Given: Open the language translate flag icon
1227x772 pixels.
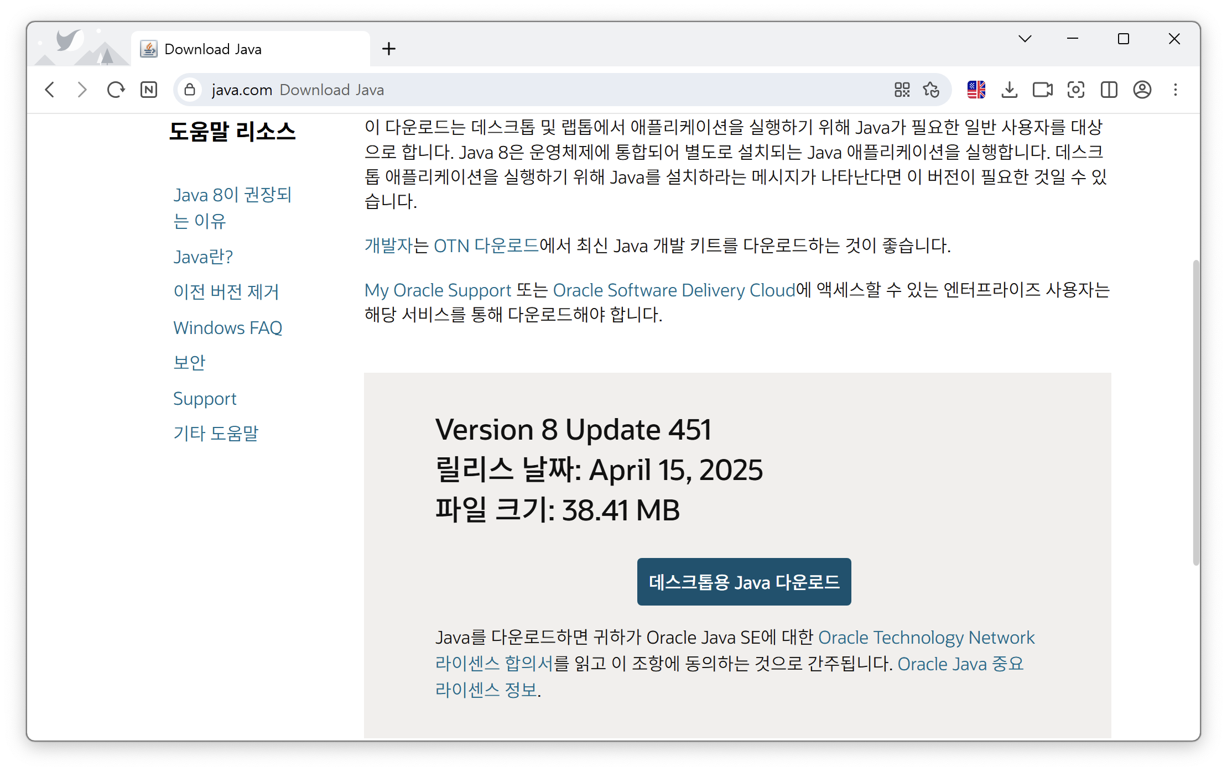Looking at the screenshot, I should pos(976,90).
